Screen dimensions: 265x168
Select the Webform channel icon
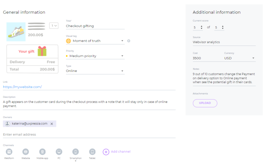pos(9,152)
